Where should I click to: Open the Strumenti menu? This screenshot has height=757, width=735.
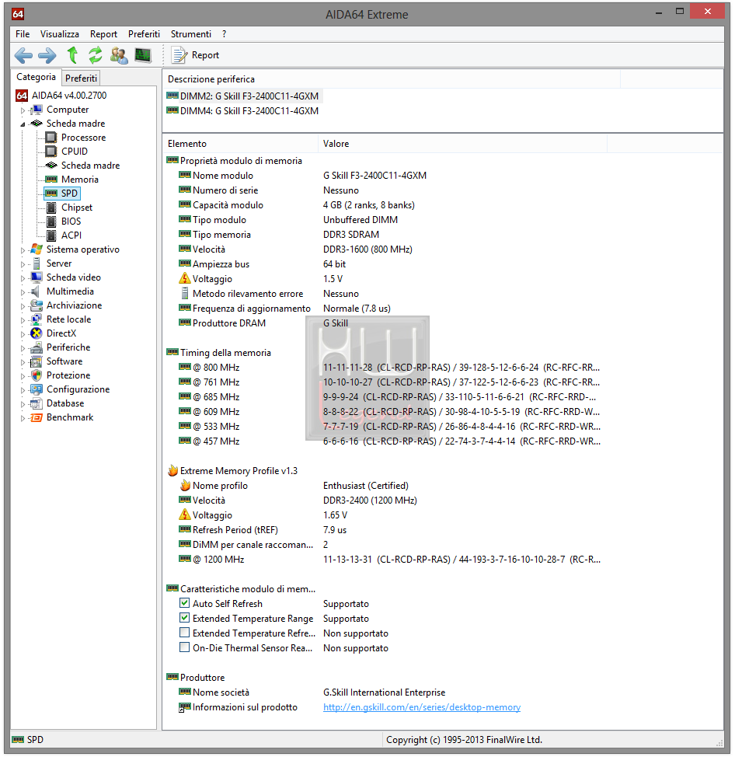tap(190, 34)
